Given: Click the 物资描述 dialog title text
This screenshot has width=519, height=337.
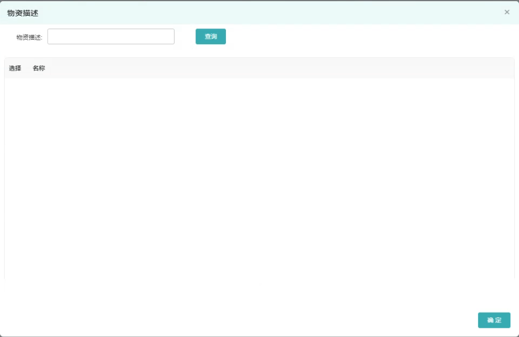Looking at the screenshot, I should click(x=23, y=13).
